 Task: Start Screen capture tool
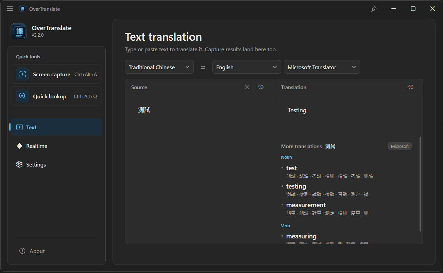(56, 74)
